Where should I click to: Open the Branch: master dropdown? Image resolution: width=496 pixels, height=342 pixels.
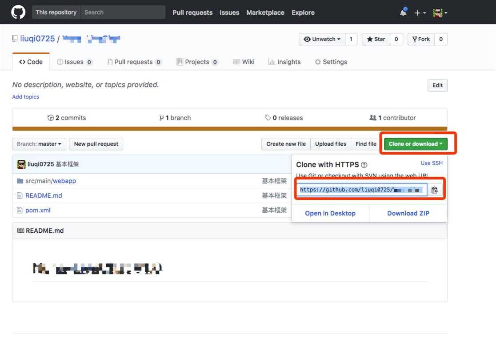(x=39, y=144)
